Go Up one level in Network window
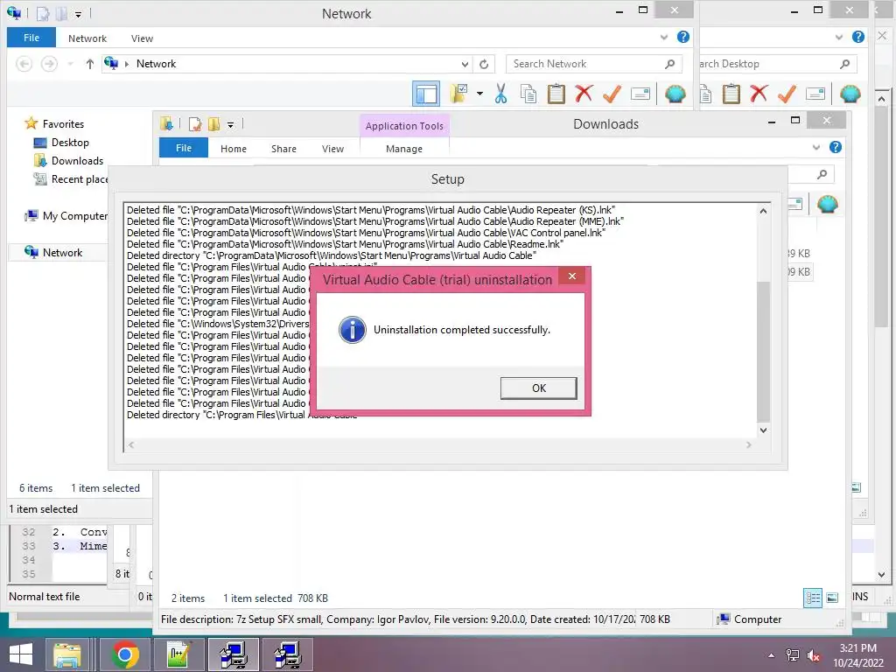The image size is (896, 672). coord(90,64)
